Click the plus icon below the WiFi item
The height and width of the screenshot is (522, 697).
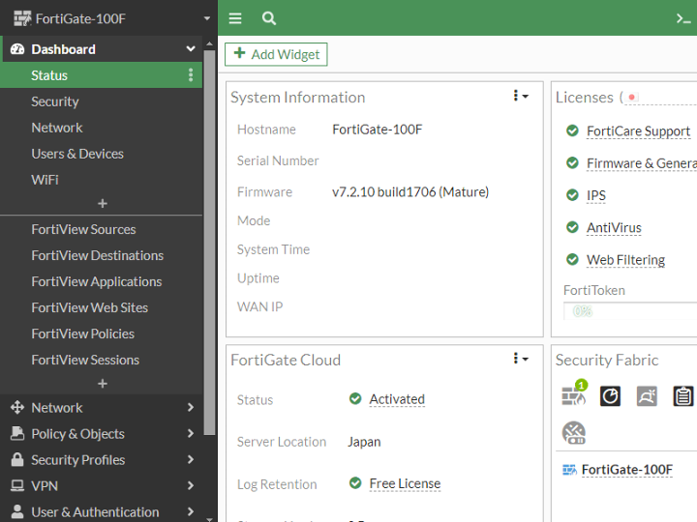coord(103,203)
